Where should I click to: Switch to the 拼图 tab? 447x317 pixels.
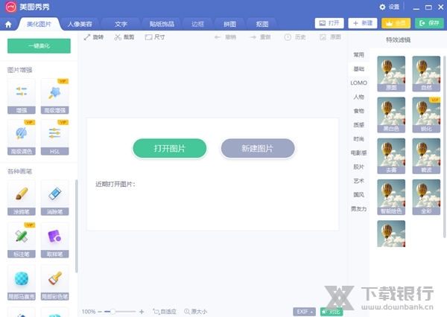point(229,25)
